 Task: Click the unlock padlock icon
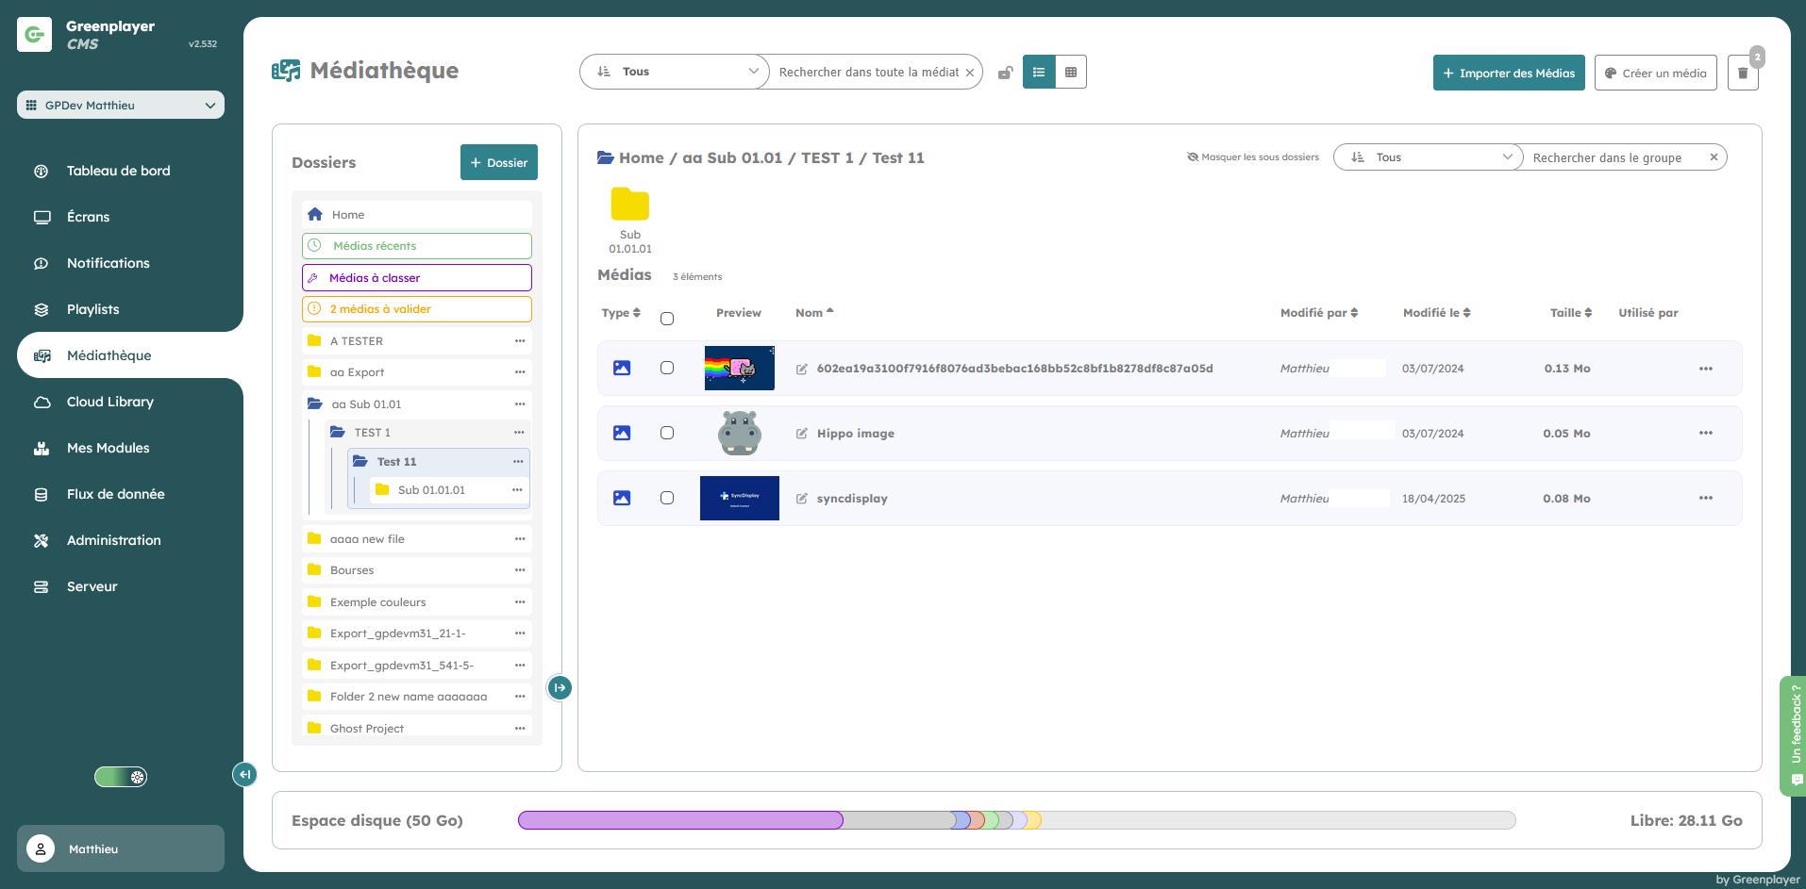[1006, 73]
